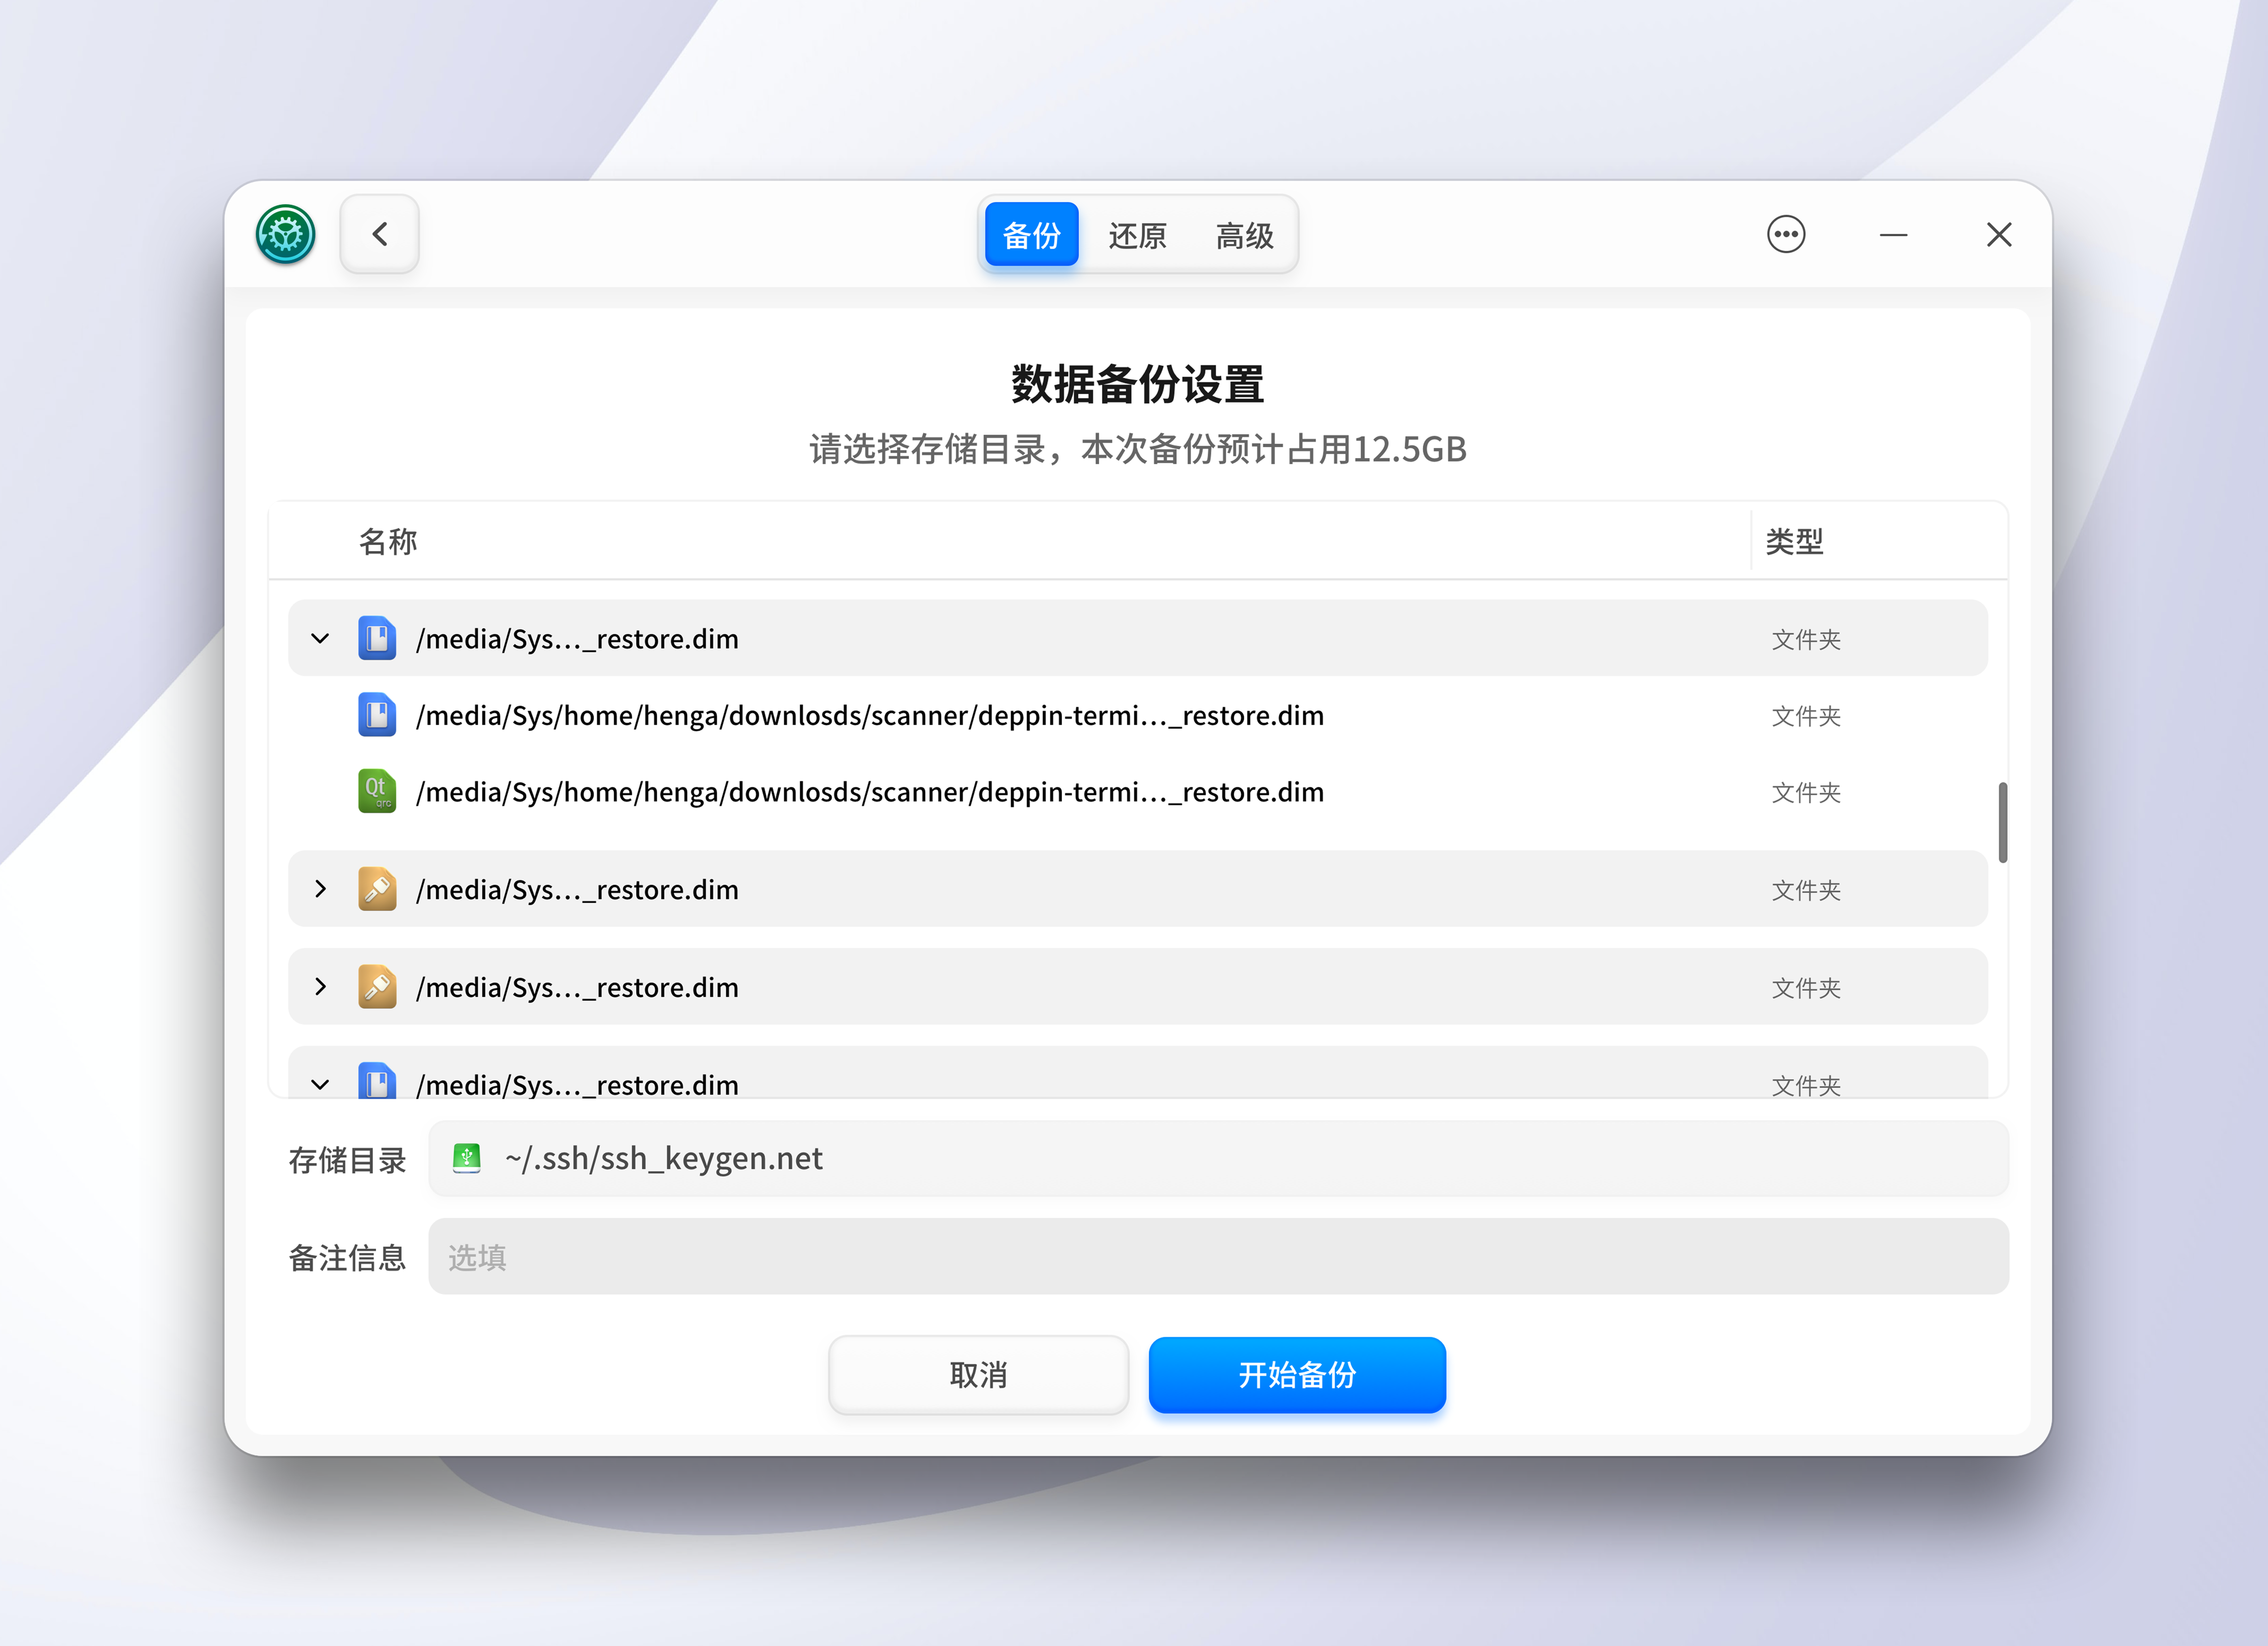The width and height of the screenshot is (2268, 1646).
Task: Click the green USB drive icon in storage directory
Action: (x=466, y=1158)
